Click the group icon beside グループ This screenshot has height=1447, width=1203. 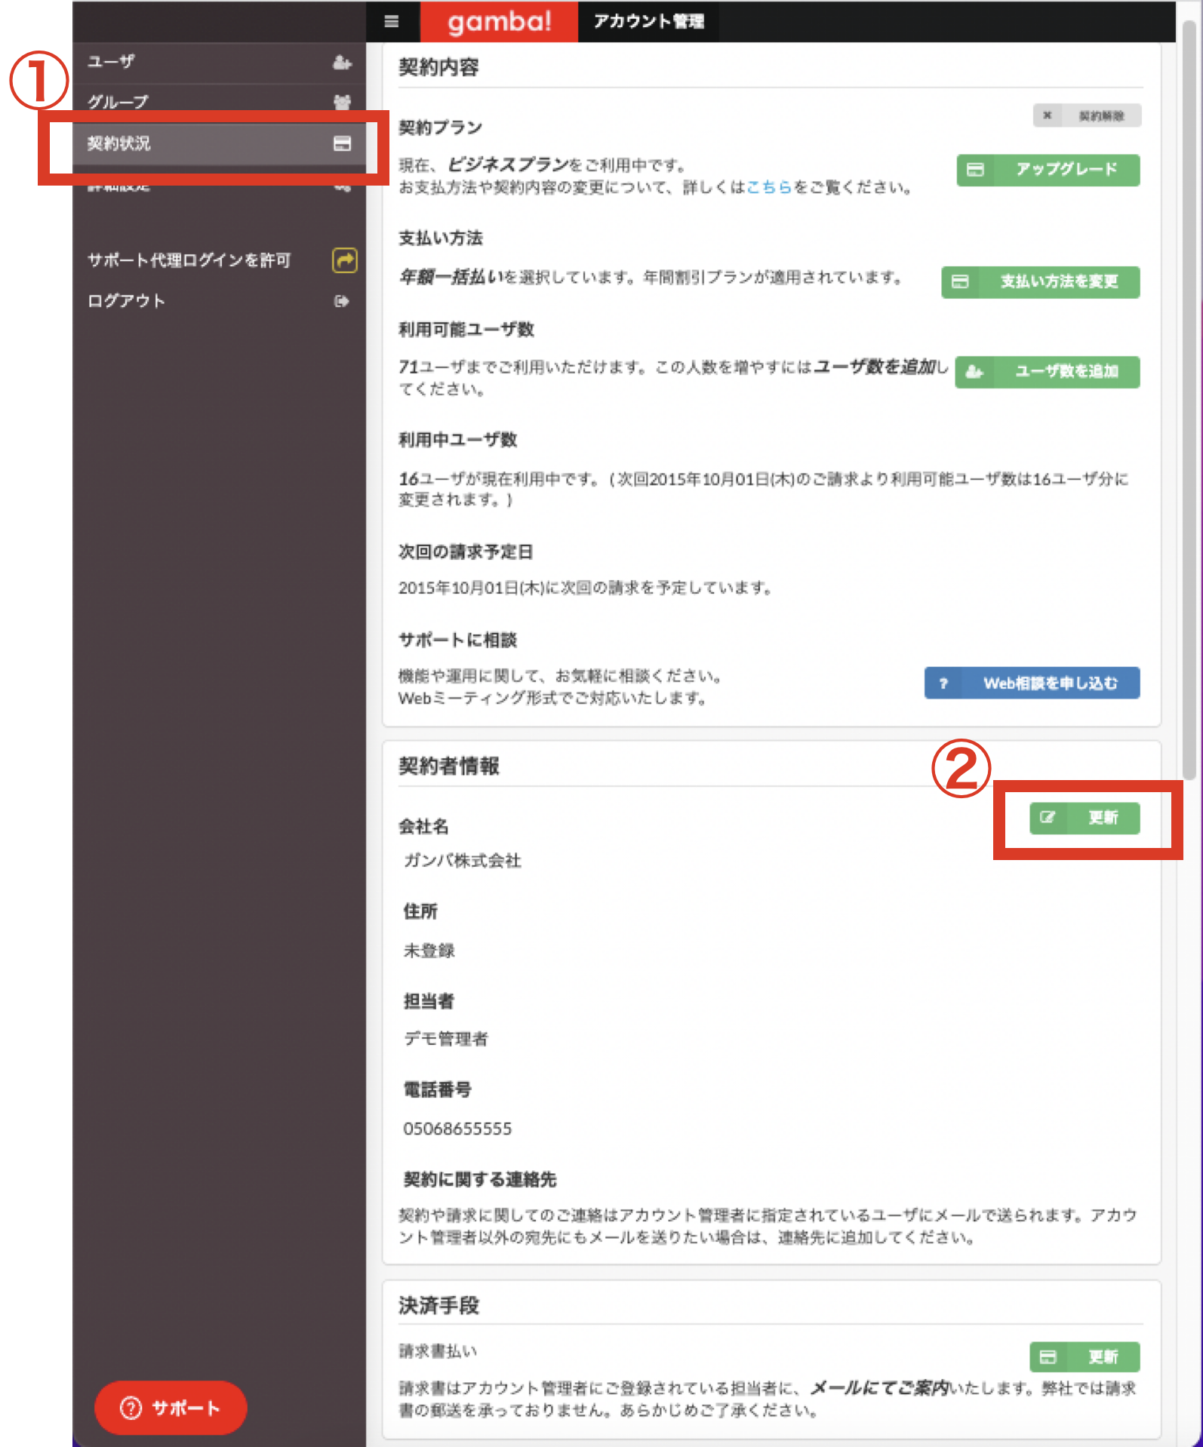[x=342, y=102]
